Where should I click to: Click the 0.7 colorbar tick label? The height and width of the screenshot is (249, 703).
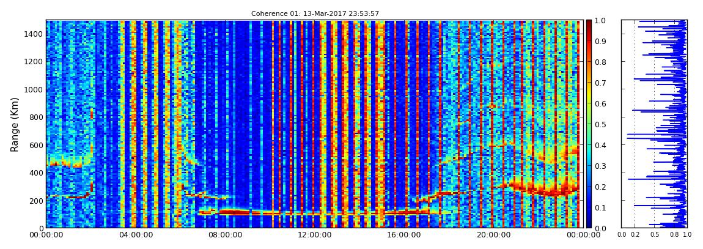pos(601,83)
